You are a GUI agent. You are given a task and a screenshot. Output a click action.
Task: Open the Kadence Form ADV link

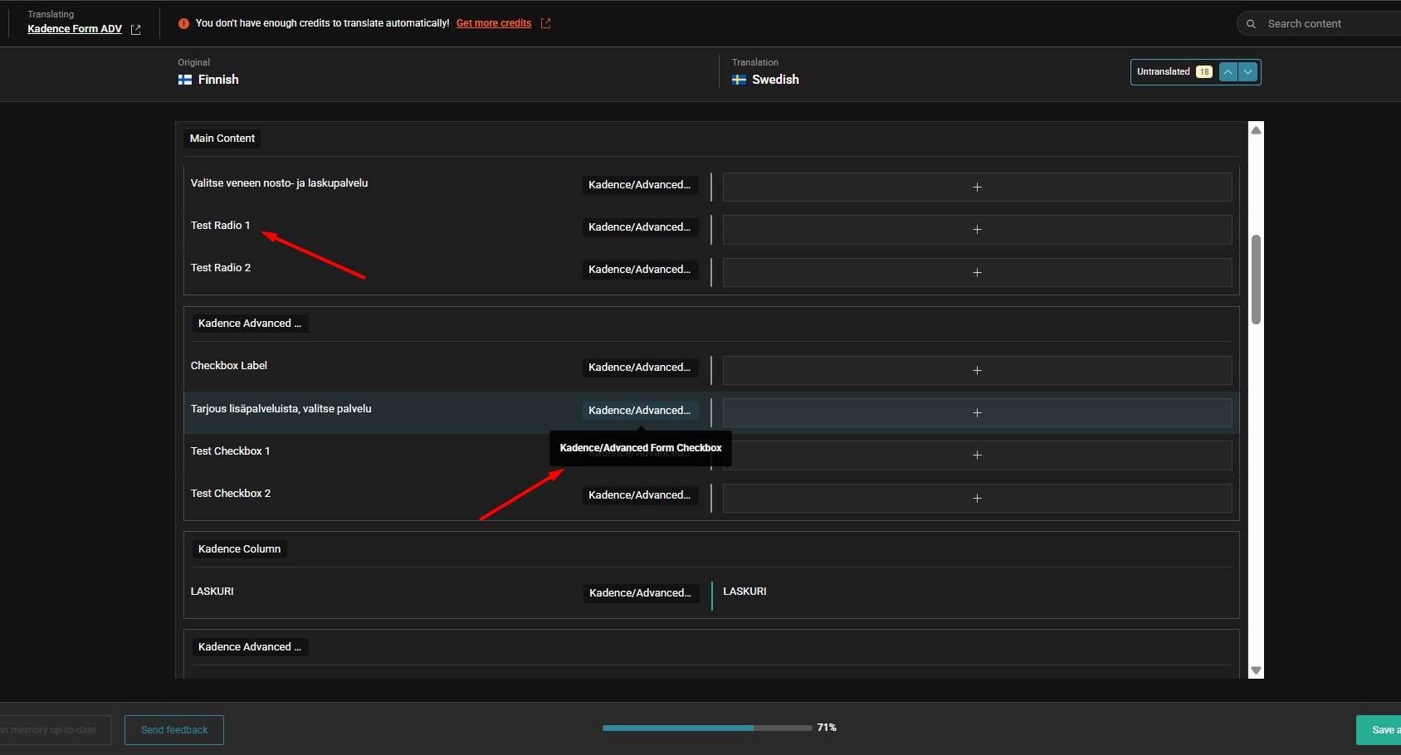(x=75, y=29)
